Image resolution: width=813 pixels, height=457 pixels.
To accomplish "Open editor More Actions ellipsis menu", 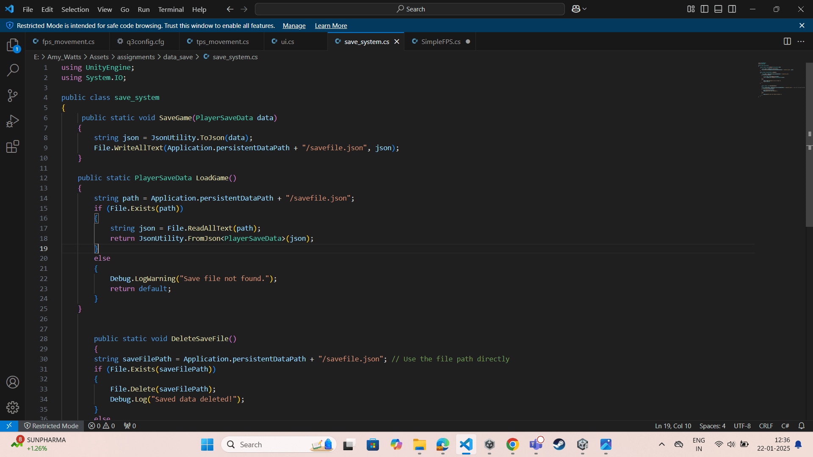I will point(801,41).
